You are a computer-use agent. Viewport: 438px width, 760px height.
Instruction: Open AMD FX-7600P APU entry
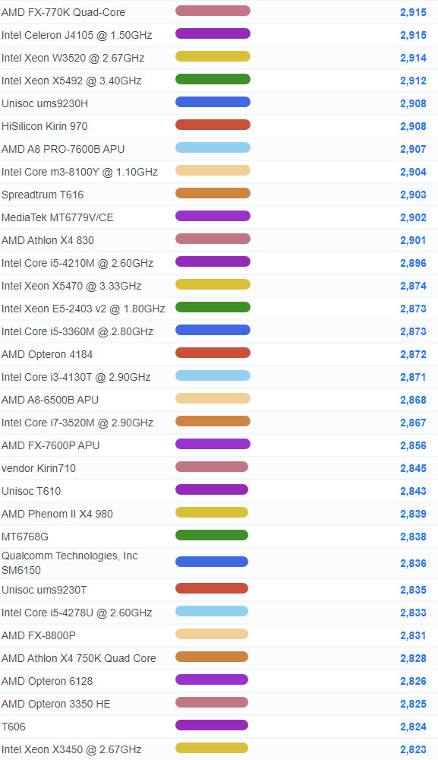50,445
